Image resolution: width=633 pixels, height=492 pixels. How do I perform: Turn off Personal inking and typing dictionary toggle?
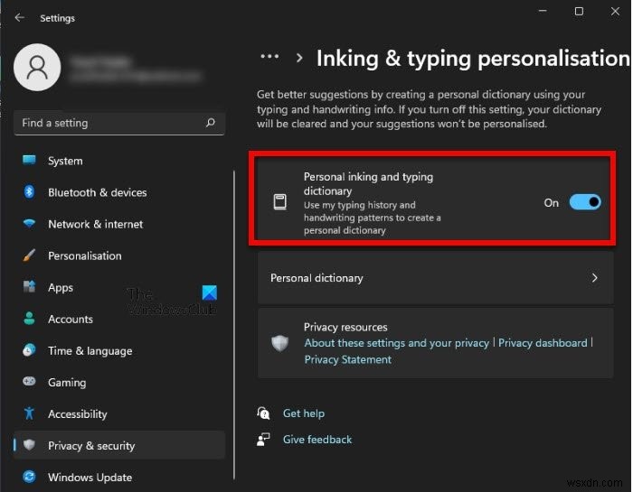click(x=585, y=202)
